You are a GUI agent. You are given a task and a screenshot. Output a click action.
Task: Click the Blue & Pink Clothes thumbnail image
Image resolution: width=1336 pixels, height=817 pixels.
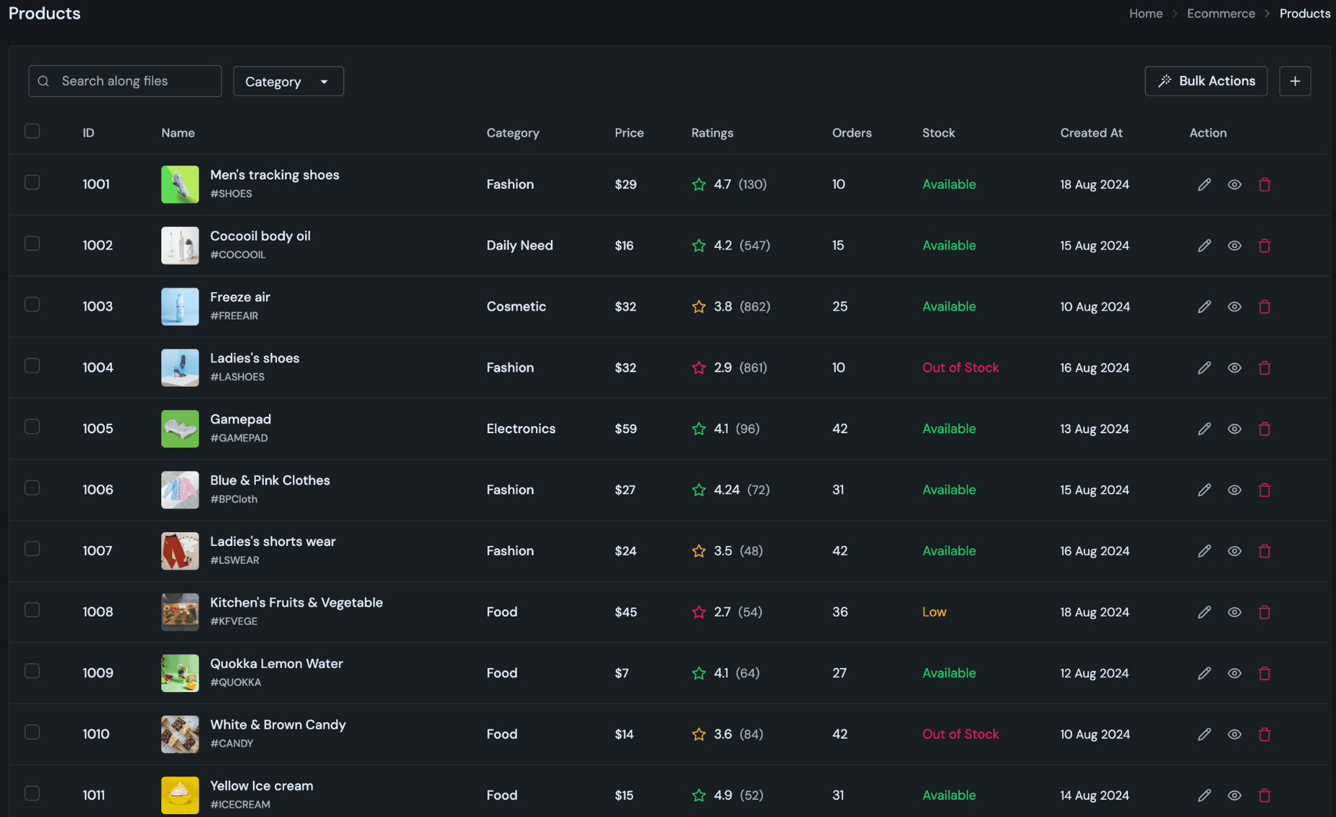click(180, 489)
